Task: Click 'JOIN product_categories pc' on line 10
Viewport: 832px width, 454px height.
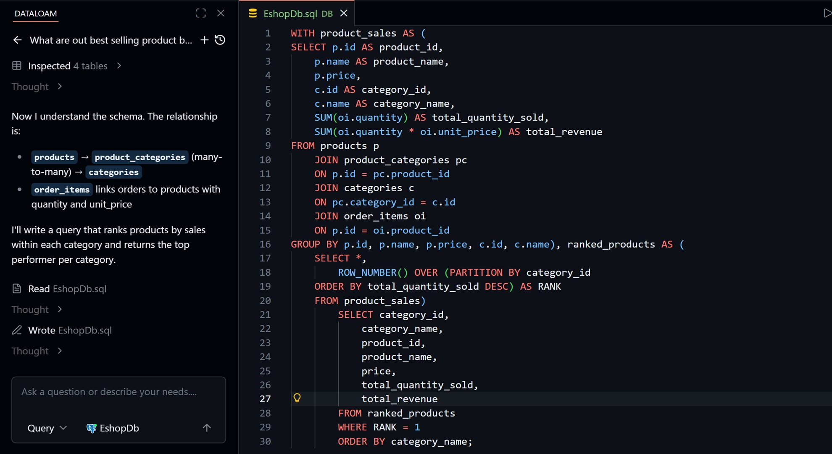Action: point(390,160)
